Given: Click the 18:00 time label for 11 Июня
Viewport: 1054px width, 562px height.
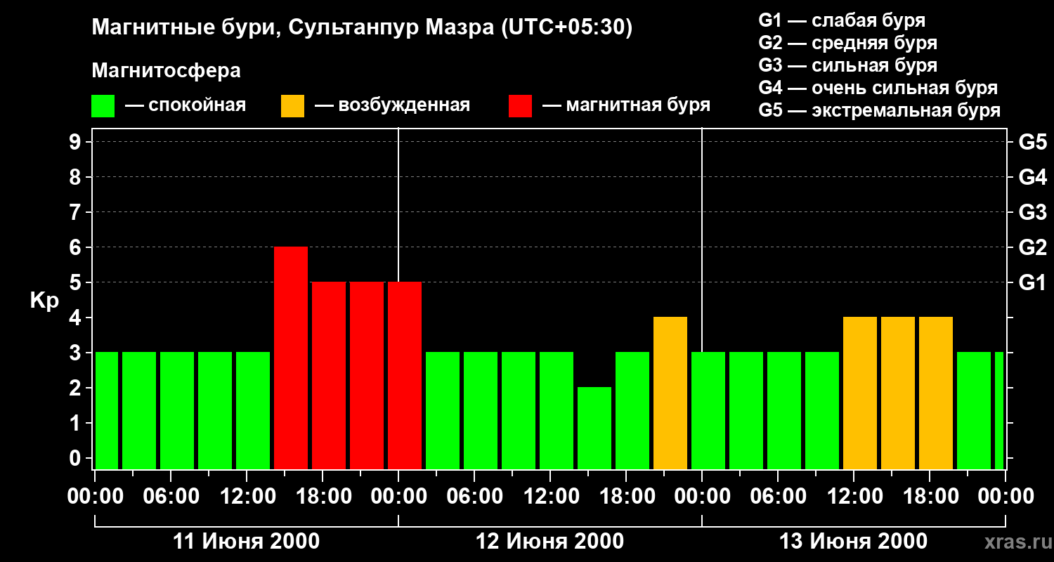Looking at the screenshot, I should (323, 496).
